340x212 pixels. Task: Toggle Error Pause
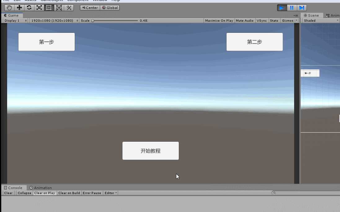pyautogui.click(x=92, y=193)
